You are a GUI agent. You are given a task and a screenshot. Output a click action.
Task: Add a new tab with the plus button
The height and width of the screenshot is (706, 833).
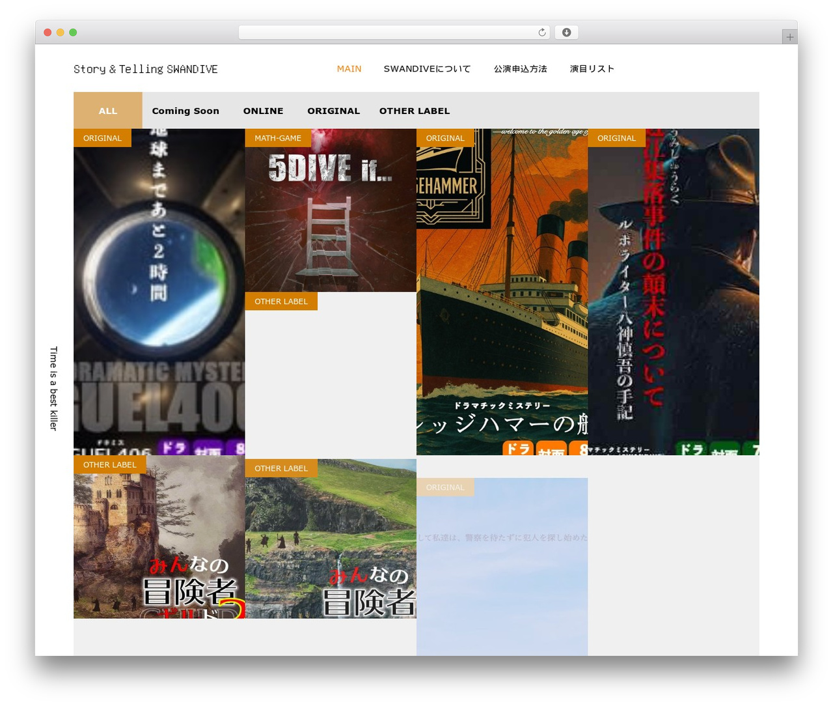tap(789, 37)
